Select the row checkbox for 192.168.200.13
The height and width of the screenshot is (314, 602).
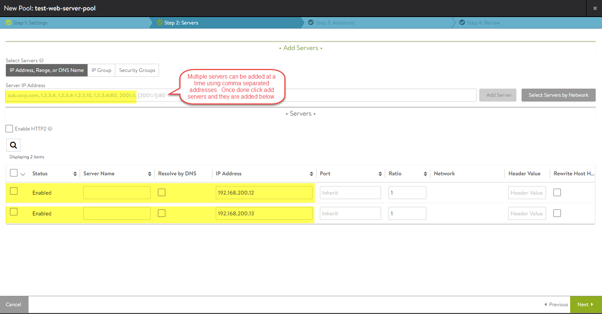click(x=14, y=212)
